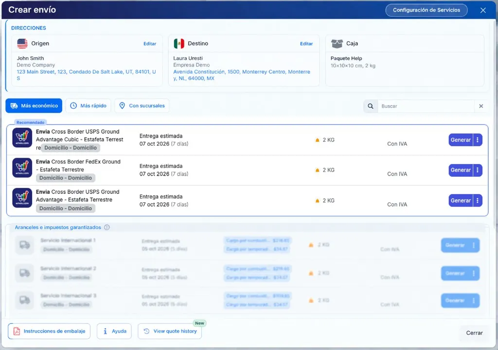Open Configuración de Servicios
This screenshot has width=498, height=350.
tap(426, 10)
